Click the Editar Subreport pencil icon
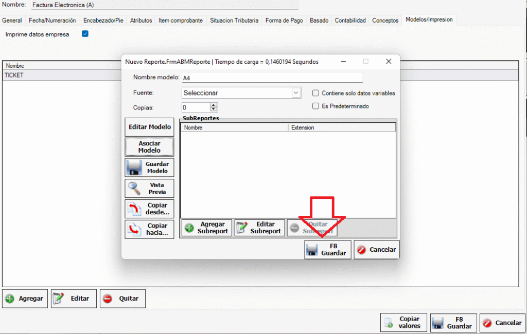Screen dimensions: 527x334 pyautogui.click(x=242, y=228)
